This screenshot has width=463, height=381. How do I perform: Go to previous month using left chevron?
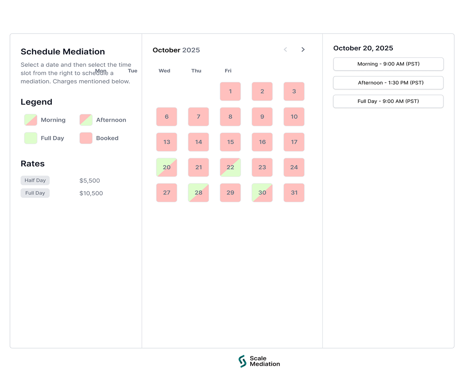click(286, 50)
